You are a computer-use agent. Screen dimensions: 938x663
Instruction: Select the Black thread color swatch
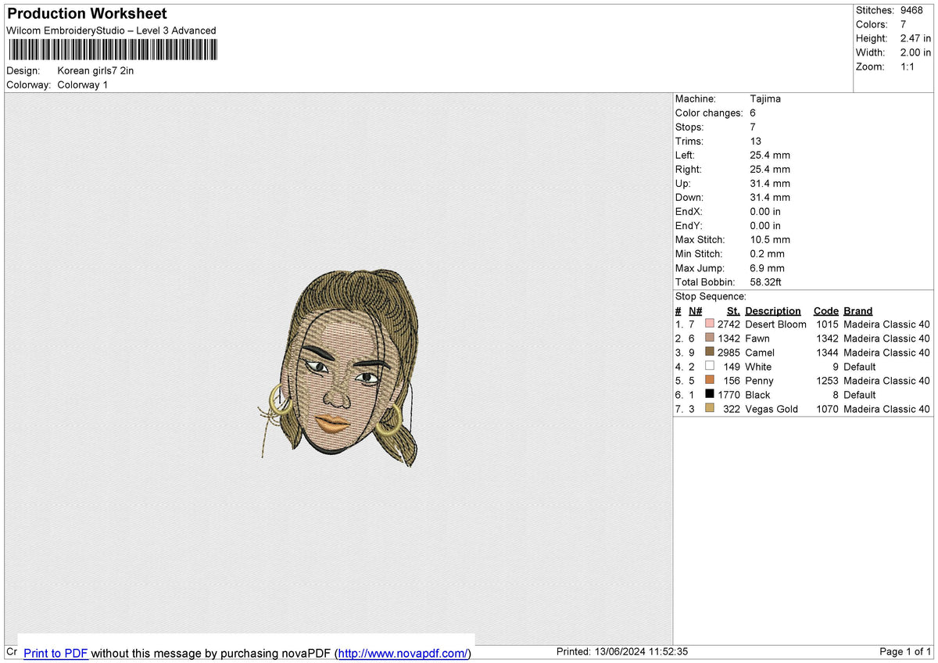[710, 394]
